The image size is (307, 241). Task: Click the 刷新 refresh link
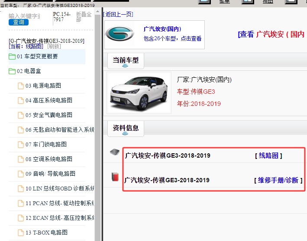click(x=54, y=46)
